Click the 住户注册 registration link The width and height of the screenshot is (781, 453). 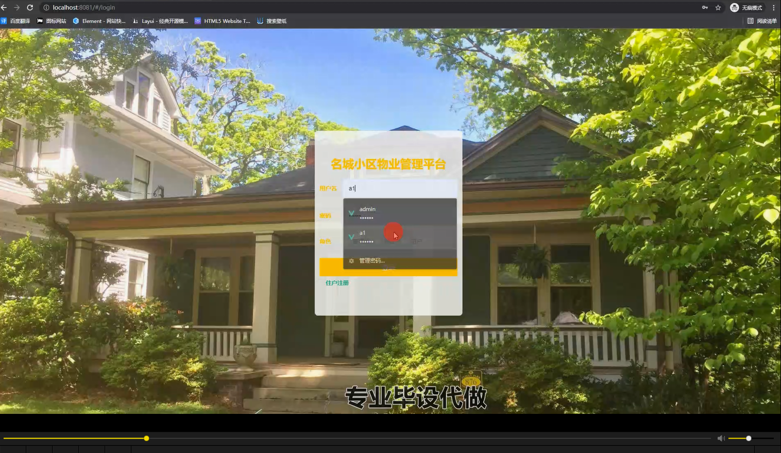coord(336,282)
